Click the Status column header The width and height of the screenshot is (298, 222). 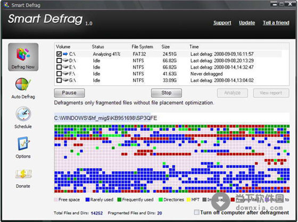click(x=98, y=47)
